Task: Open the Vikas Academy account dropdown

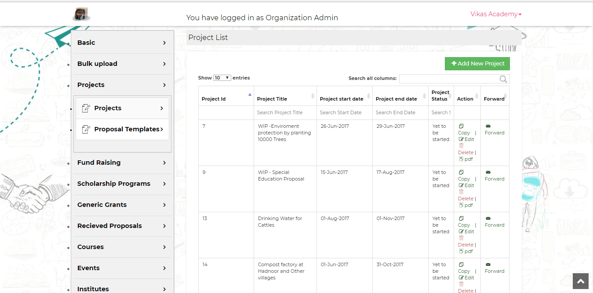Action: 496,14
